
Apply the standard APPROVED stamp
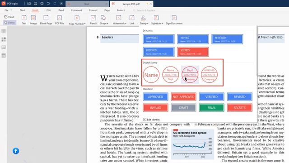pos(155,96)
